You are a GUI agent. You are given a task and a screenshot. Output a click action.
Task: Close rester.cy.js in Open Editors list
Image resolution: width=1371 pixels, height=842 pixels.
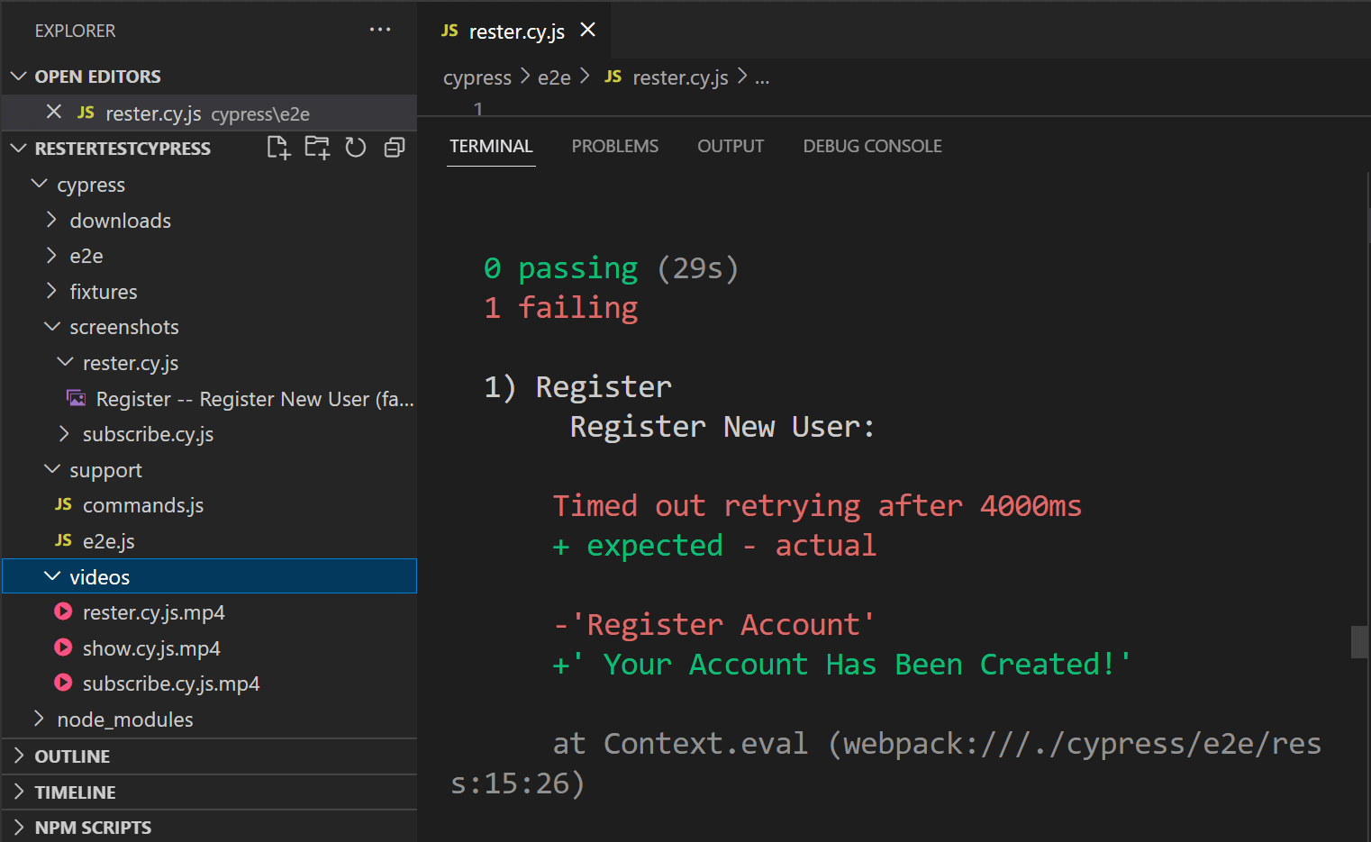tap(54, 113)
